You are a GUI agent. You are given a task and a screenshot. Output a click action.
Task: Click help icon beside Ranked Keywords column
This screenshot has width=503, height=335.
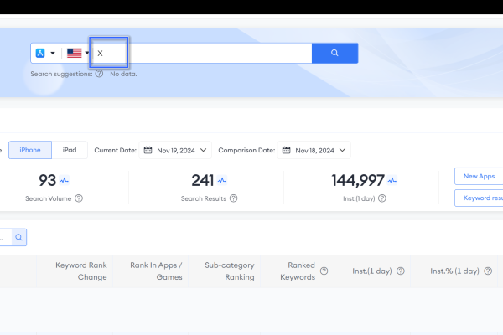pos(324,271)
